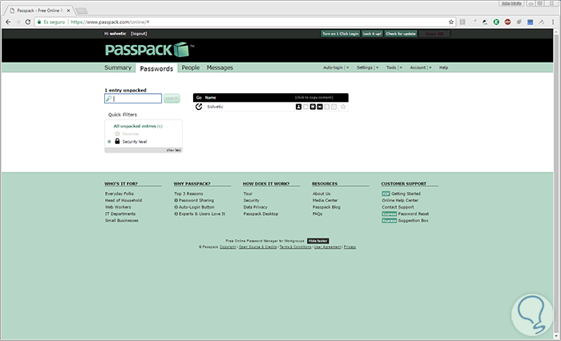Go to the Messages tab
This screenshot has height=341, width=561.
(x=220, y=67)
